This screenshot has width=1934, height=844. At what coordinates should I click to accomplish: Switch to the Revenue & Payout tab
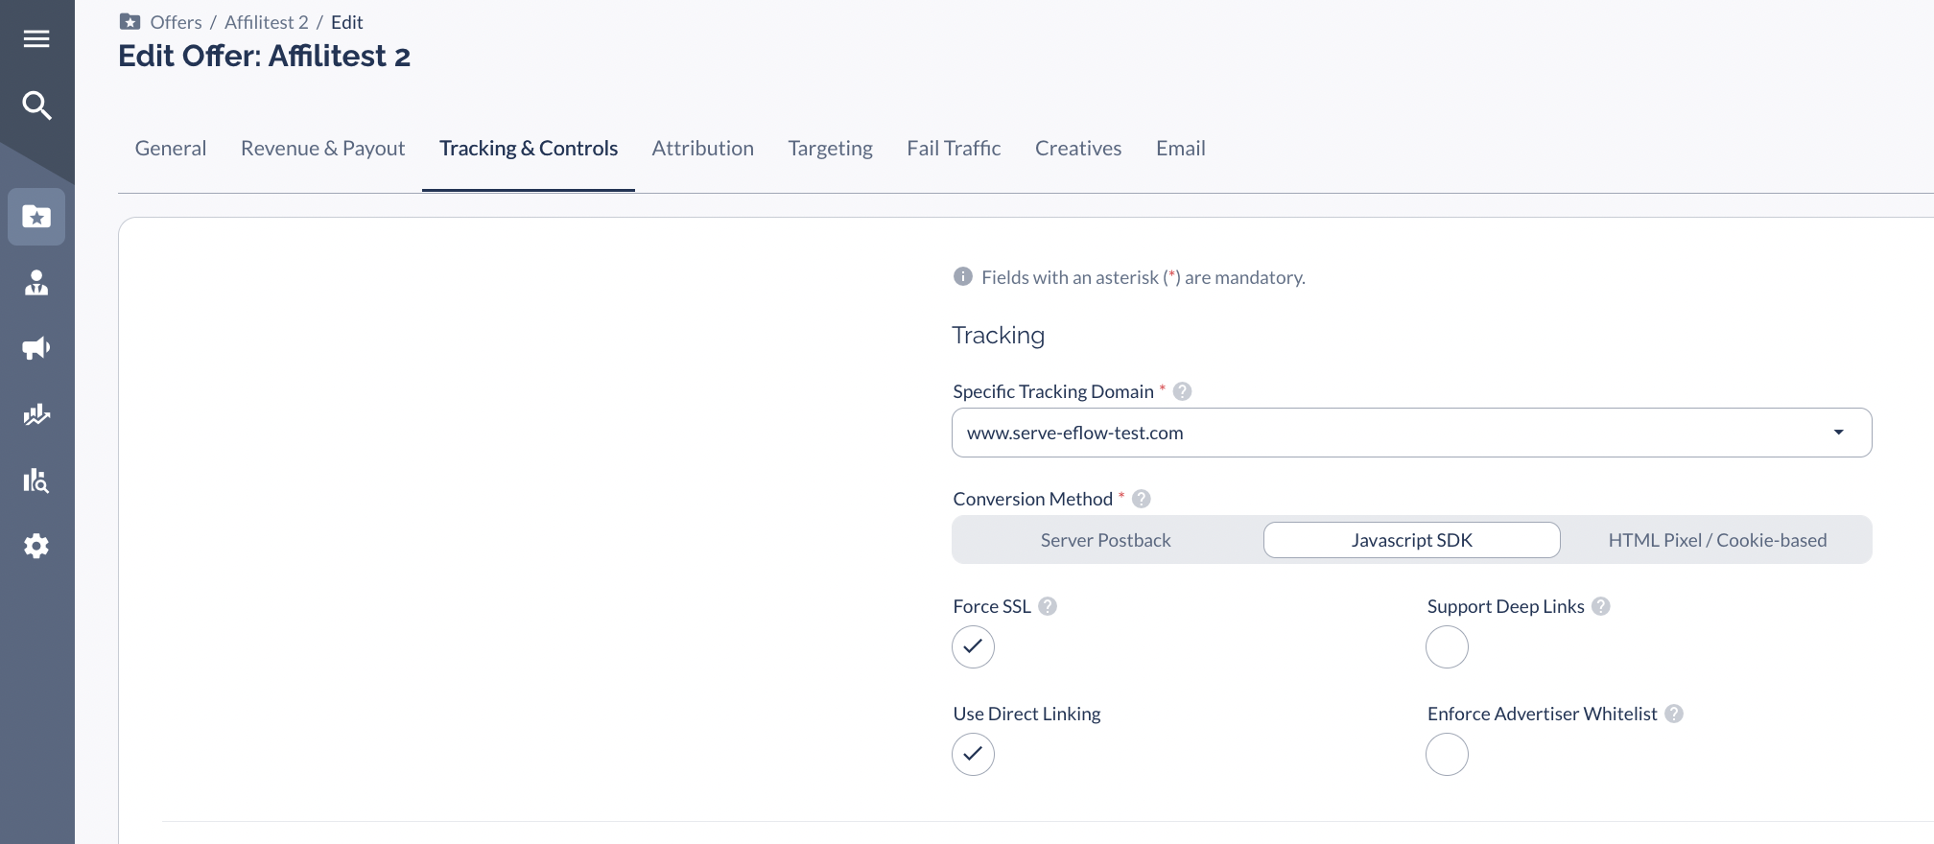323,149
